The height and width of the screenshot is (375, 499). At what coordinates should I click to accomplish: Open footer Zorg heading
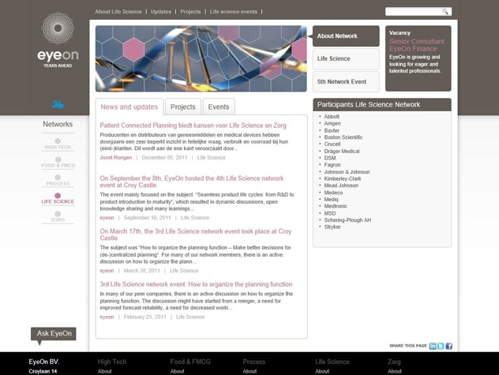coord(394,362)
